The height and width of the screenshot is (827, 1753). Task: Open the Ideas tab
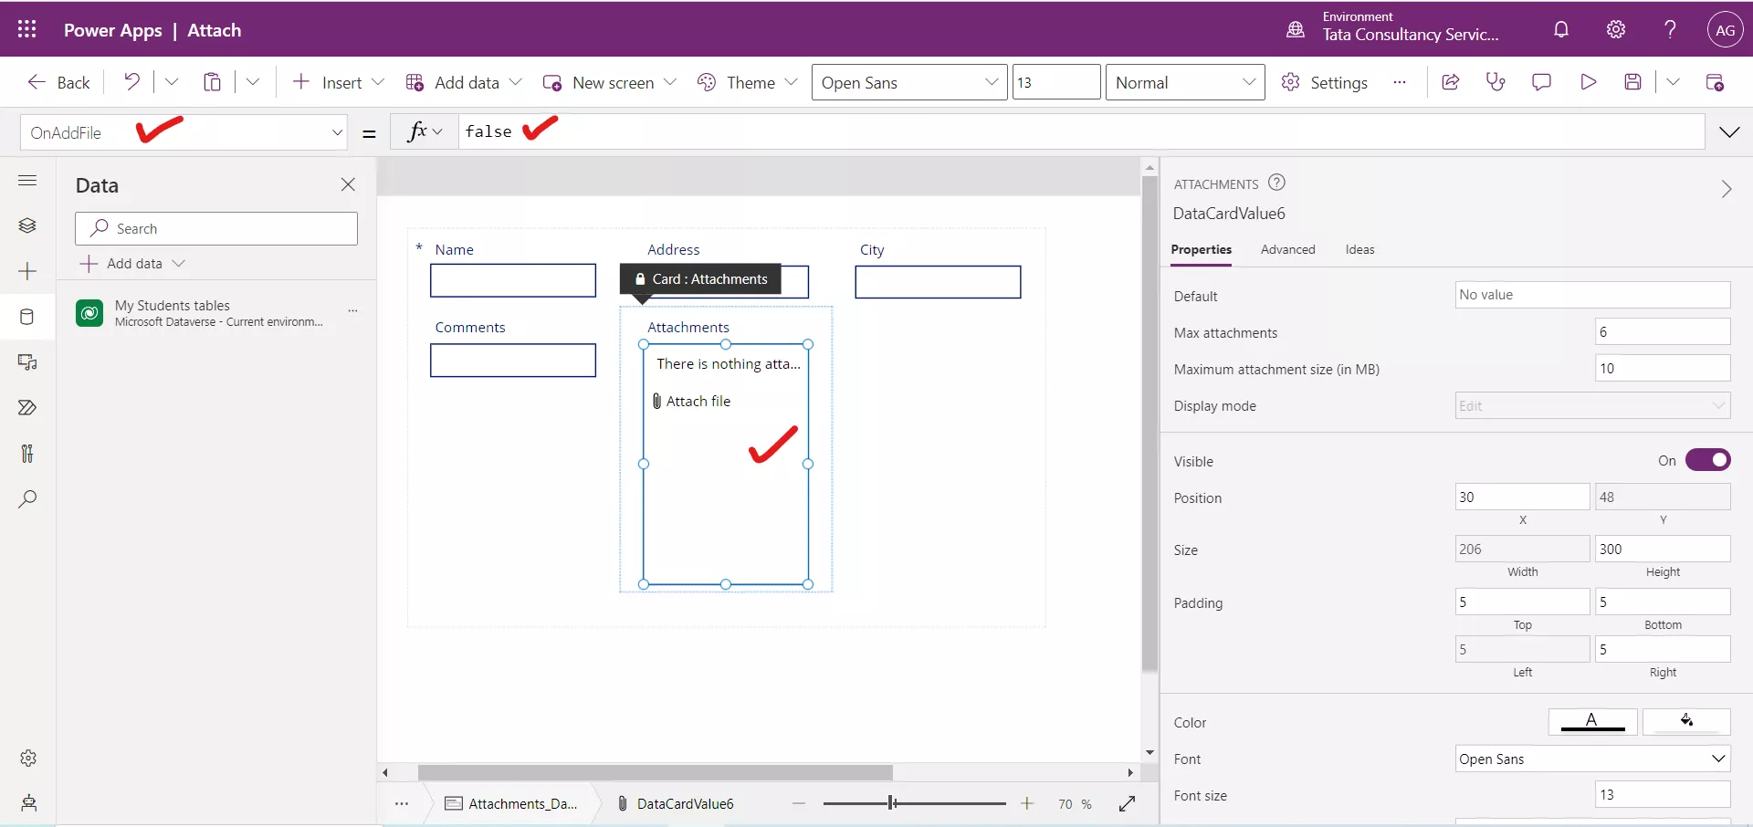pos(1359,249)
